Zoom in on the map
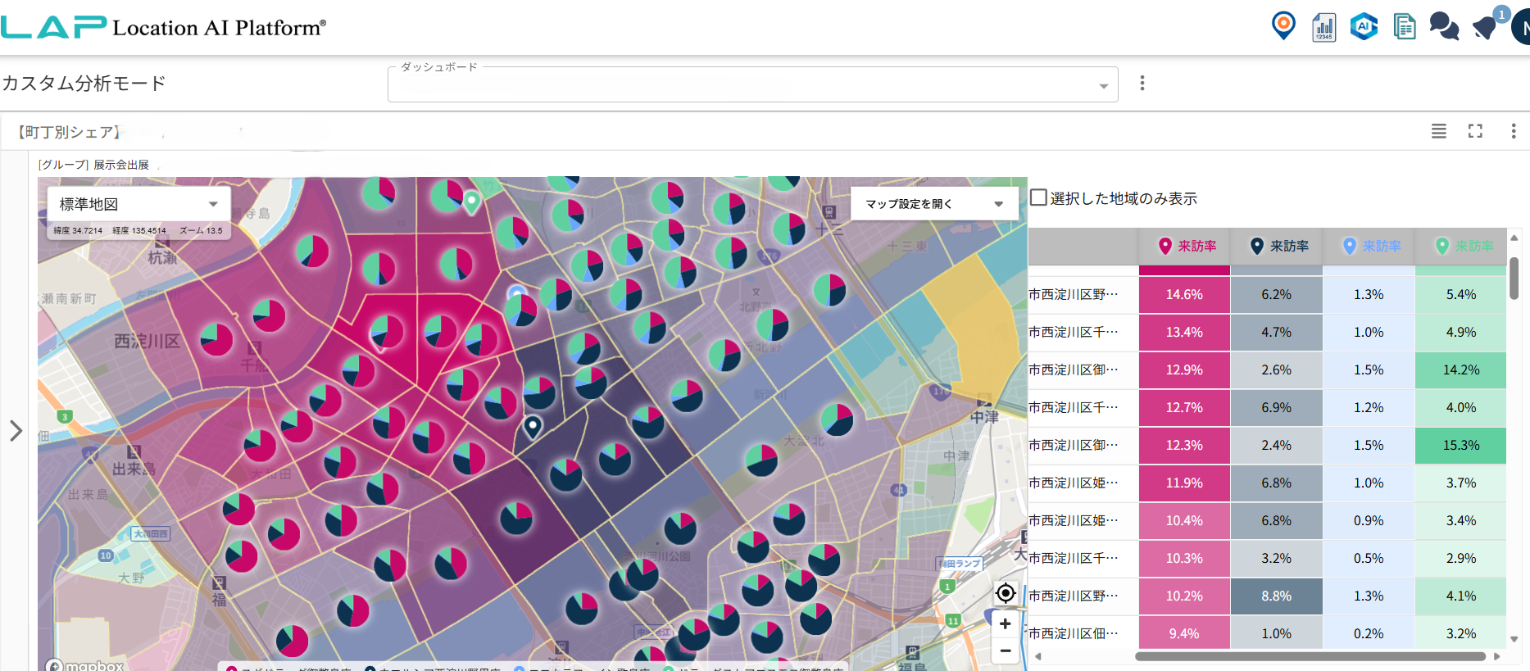Viewport: 1530px width, 671px height. [x=1006, y=623]
